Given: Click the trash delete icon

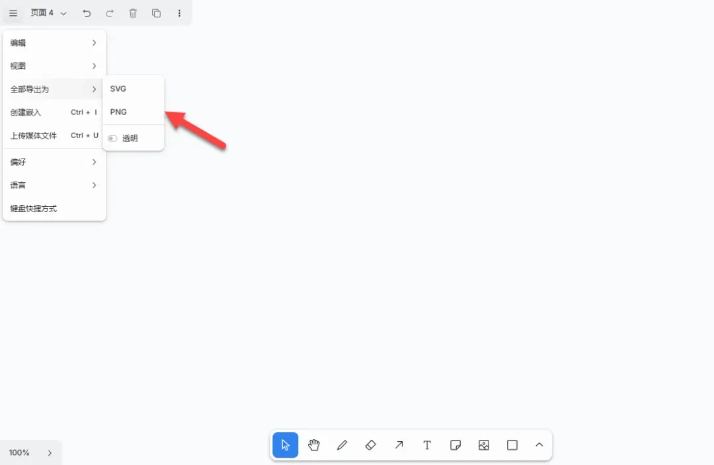Looking at the screenshot, I should (133, 13).
